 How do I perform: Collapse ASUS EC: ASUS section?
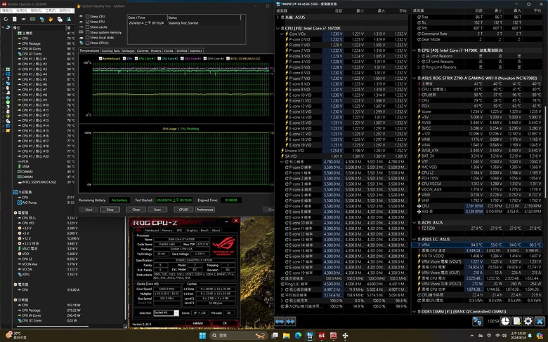[x=415, y=239]
